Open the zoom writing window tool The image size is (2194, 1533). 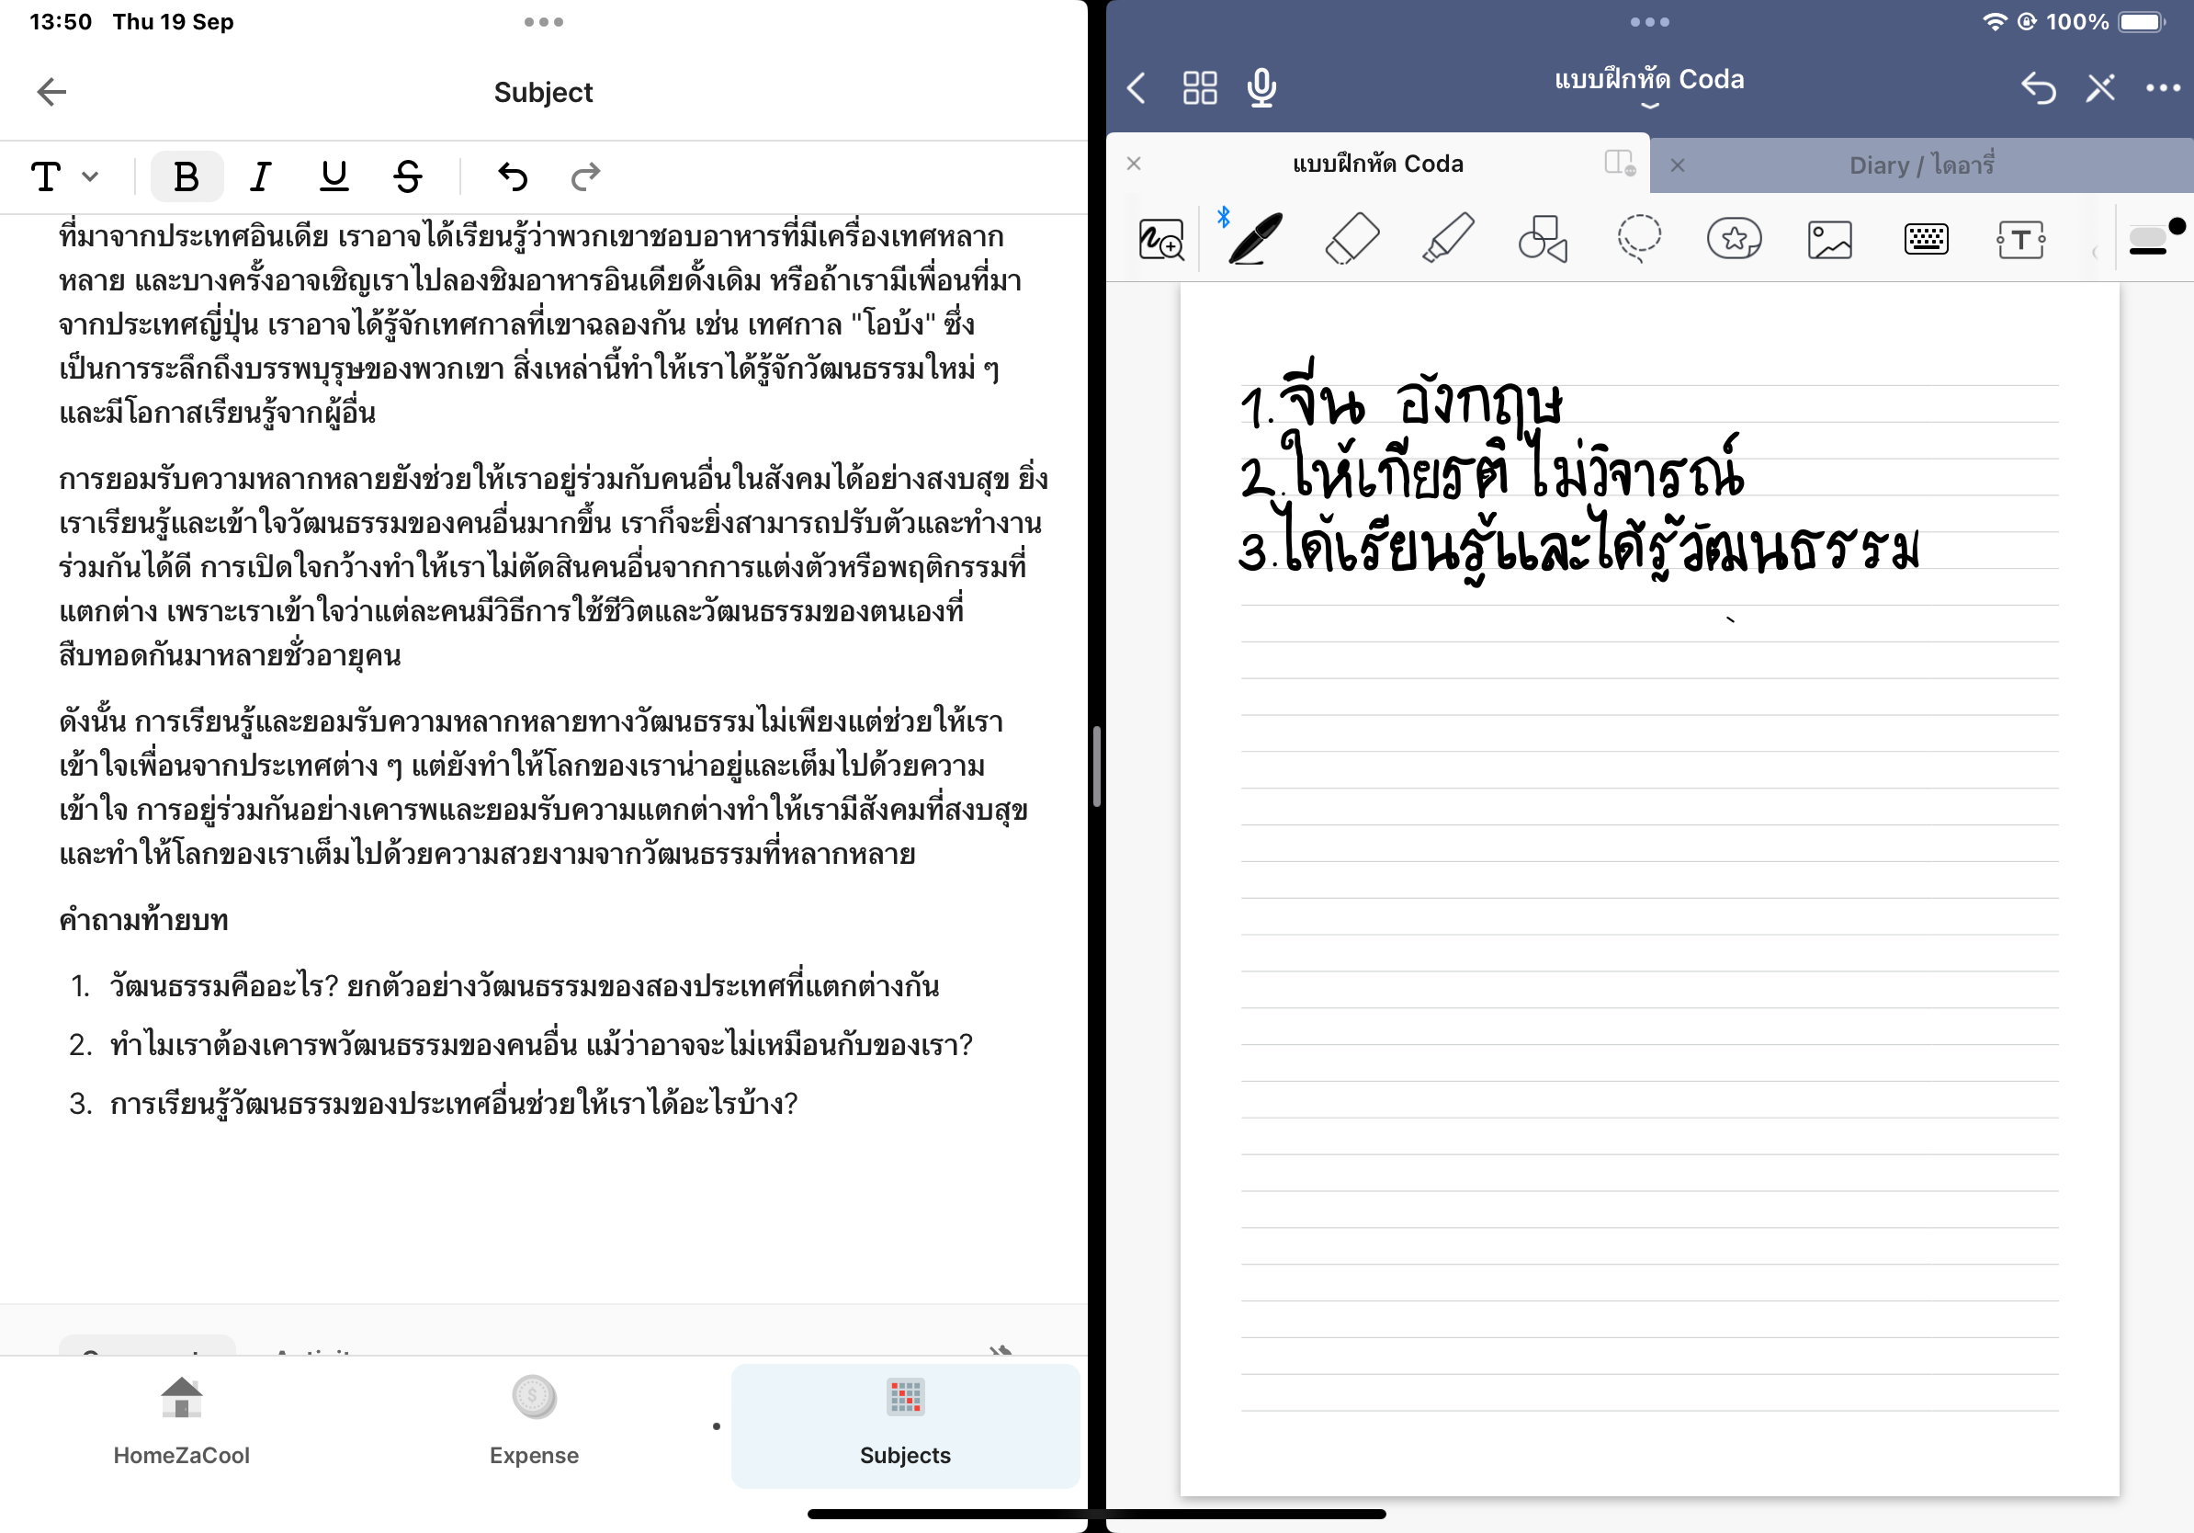[x=1161, y=238]
